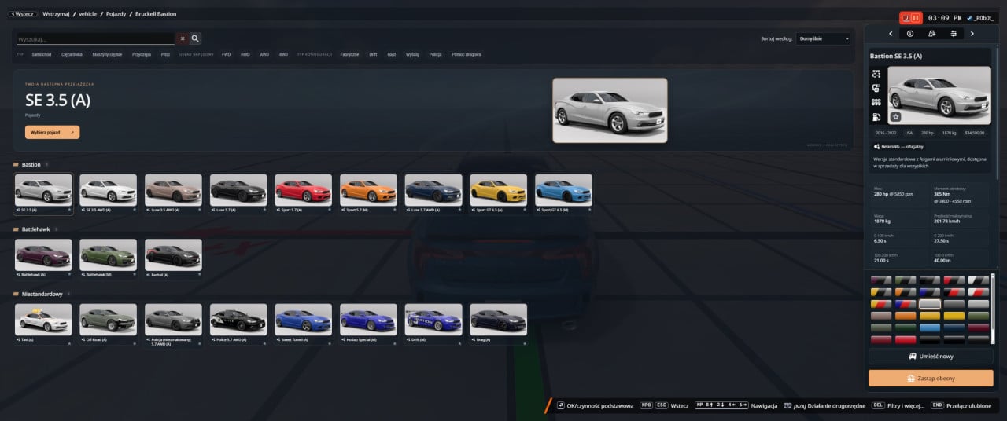Click the Wybierz pojazd button

coord(52,132)
